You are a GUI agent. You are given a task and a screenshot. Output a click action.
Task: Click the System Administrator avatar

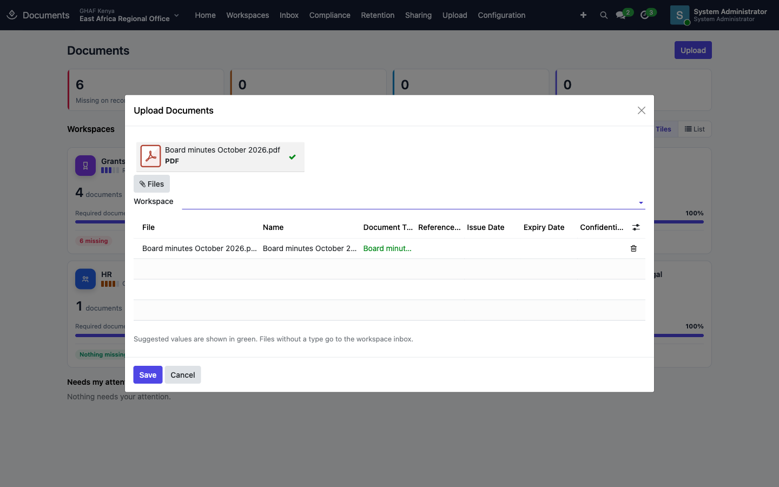coord(679,15)
